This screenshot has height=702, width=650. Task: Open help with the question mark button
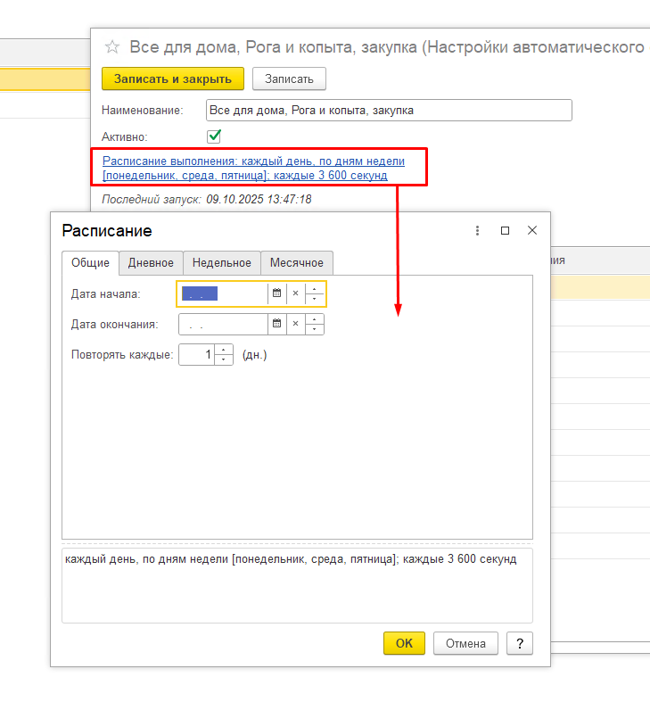point(520,643)
